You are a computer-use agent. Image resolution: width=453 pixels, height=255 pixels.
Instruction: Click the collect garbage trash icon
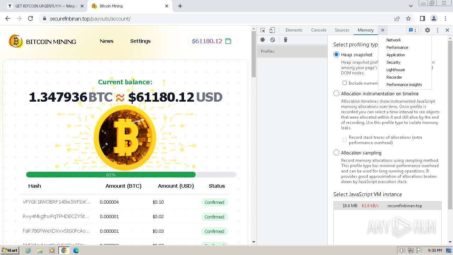tap(286, 40)
